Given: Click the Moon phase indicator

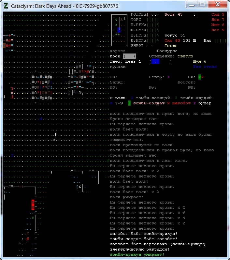Looking at the screenshot, I should pyautogui.click(x=129, y=56).
